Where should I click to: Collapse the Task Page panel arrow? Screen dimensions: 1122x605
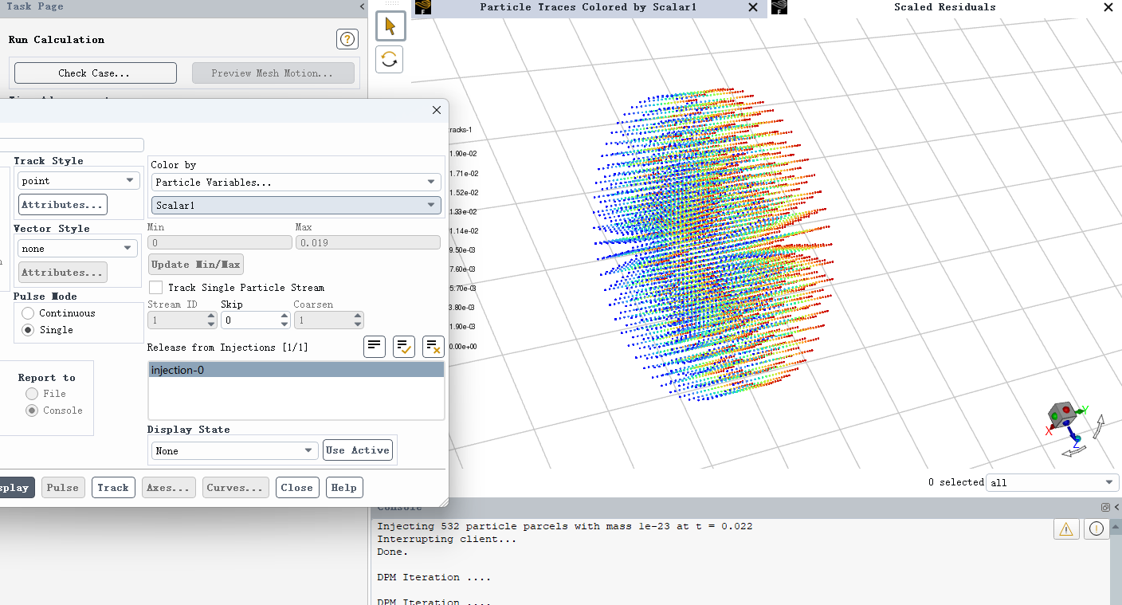(x=362, y=6)
